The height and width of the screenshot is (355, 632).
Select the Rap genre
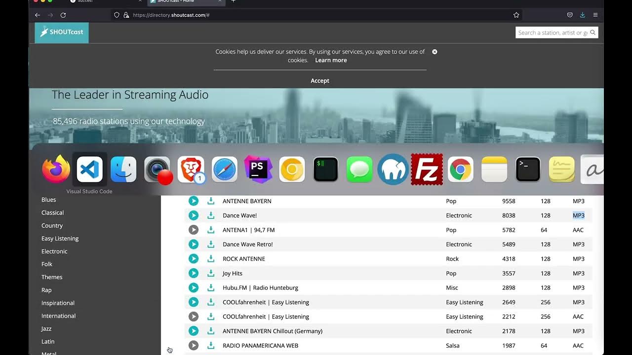(x=46, y=290)
